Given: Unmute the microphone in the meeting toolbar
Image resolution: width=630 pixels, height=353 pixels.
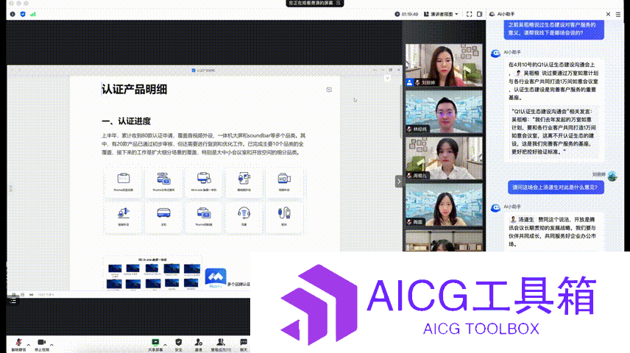Looking at the screenshot, I should pos(18,342).
